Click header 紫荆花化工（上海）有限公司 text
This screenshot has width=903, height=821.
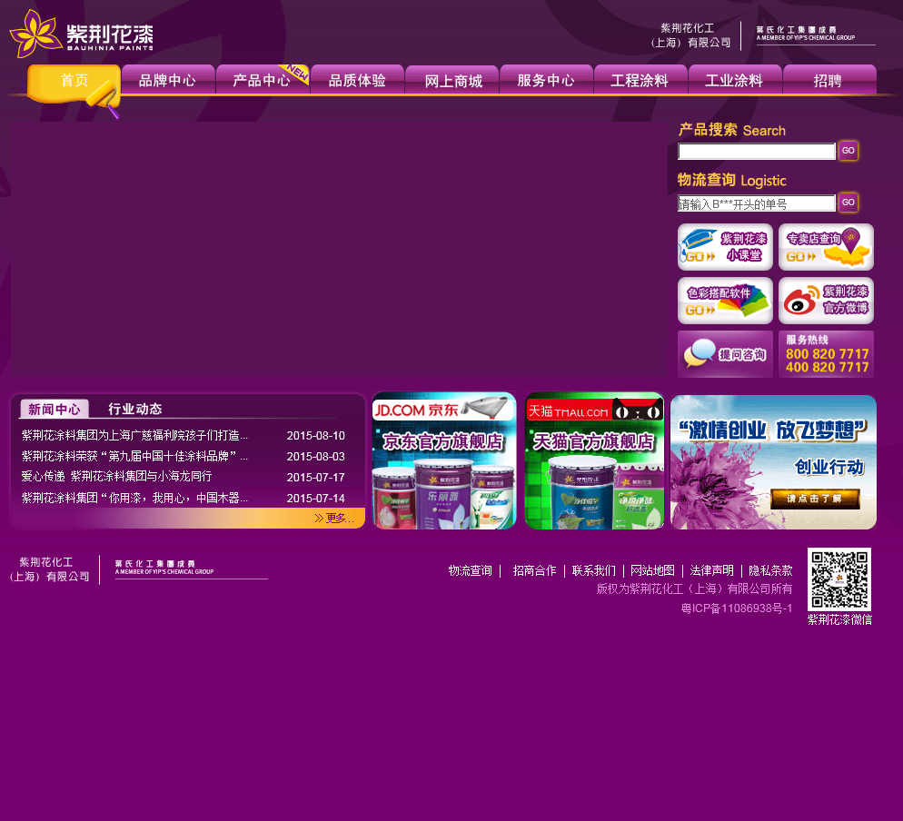tap(690, 35)
